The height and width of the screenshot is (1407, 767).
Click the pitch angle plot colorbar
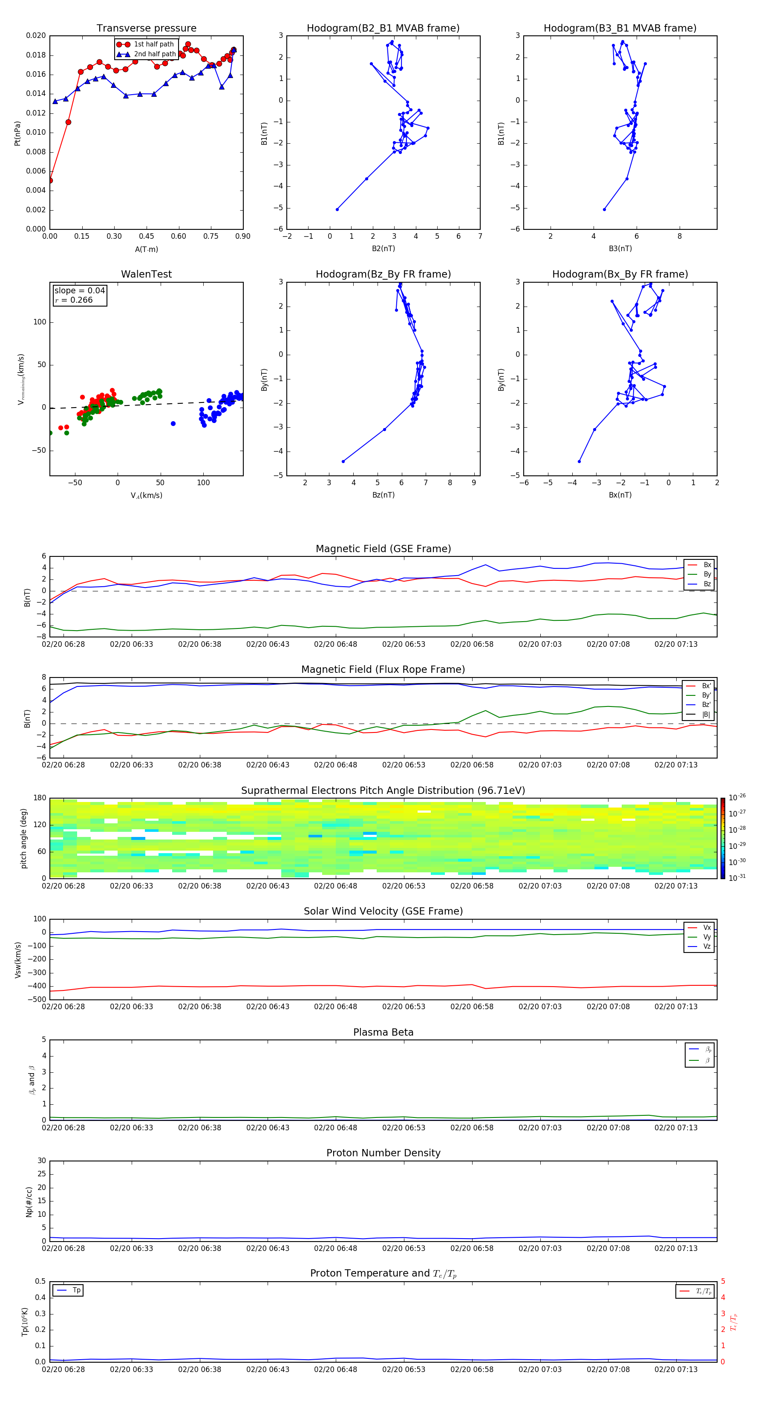pyautogui.click(x=723, y=838)
